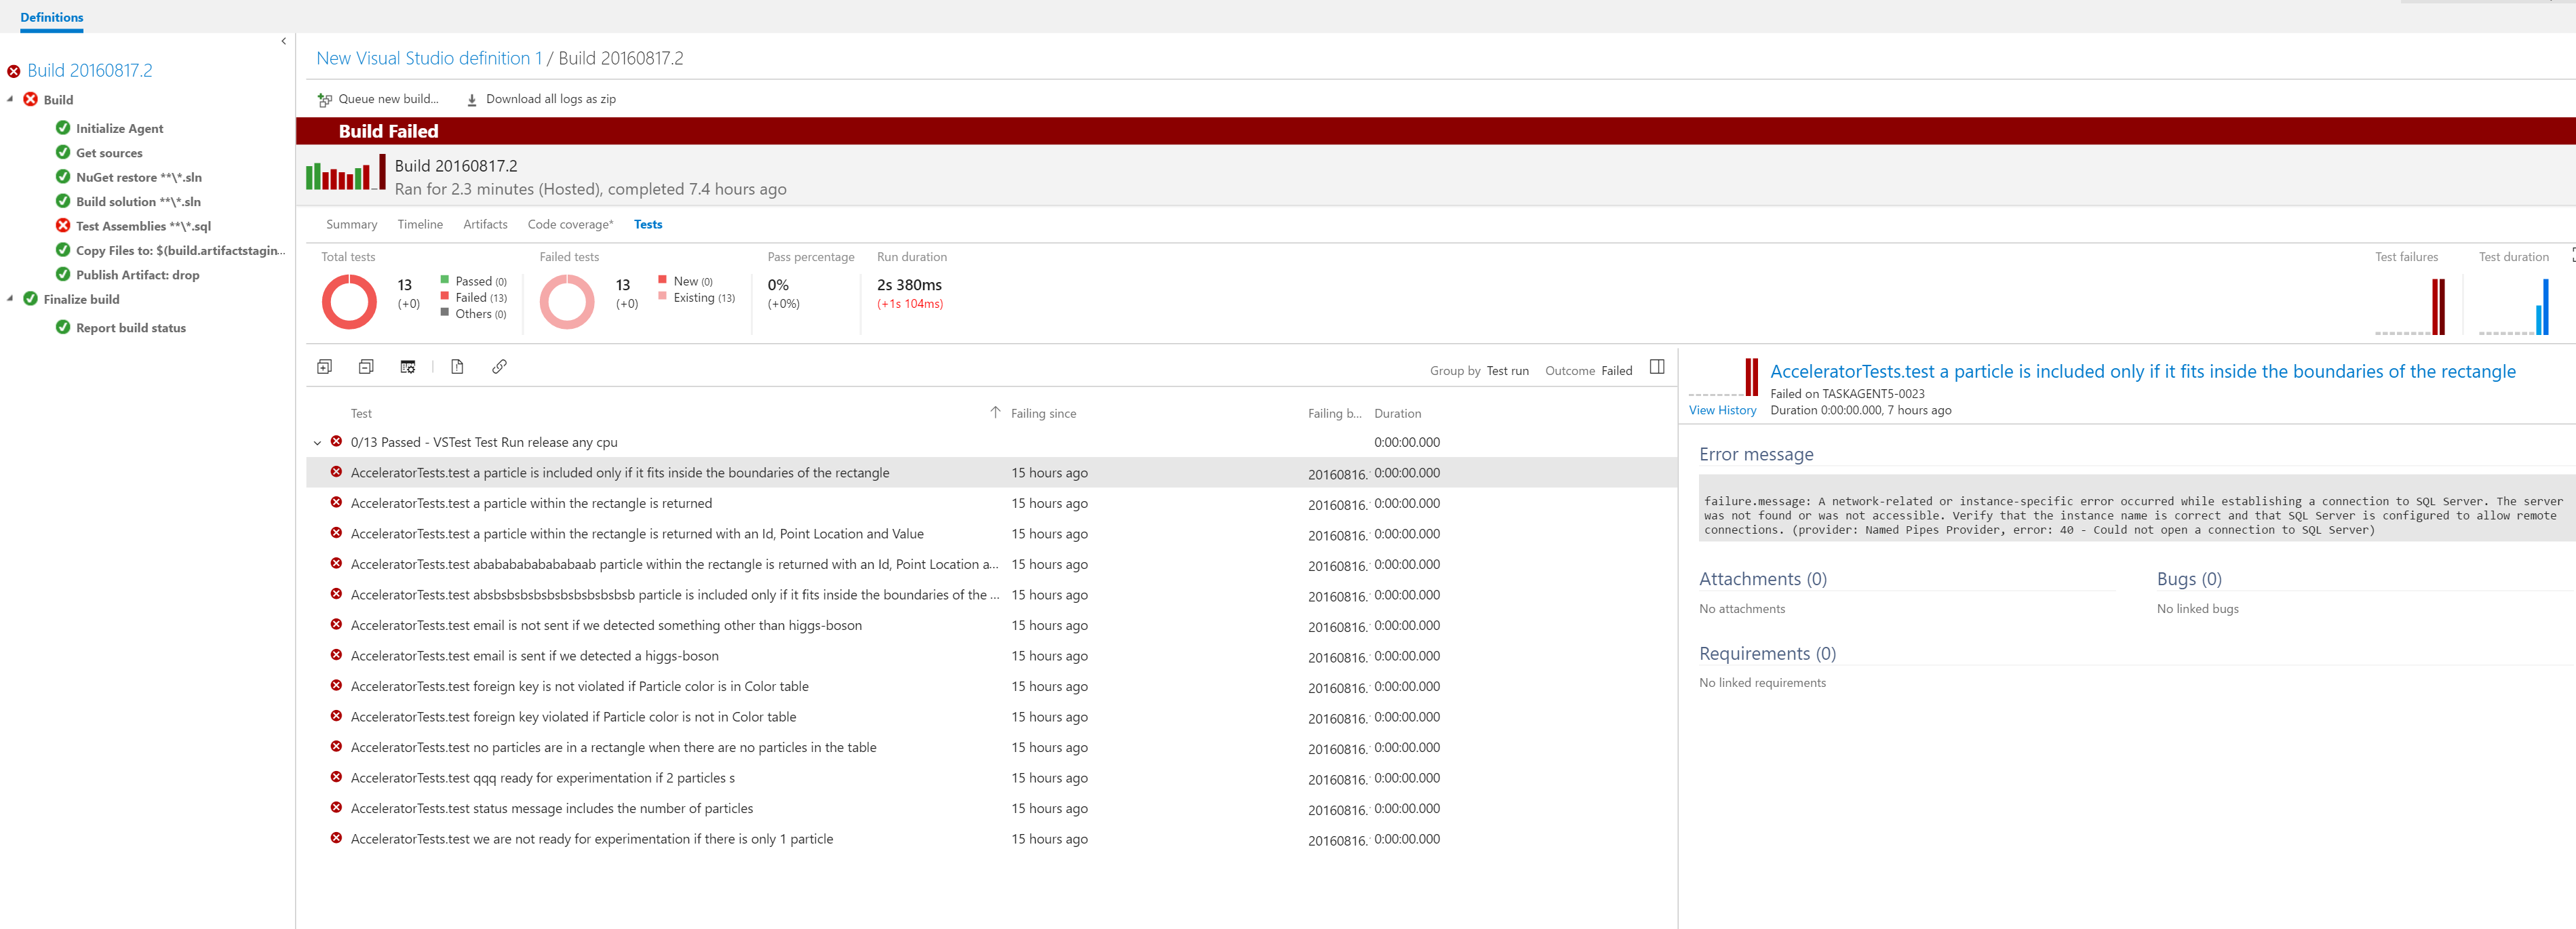Collapse the VSTest Test Run group
Image resolution: width=2576 pixels, height=929 pixels.
tap(317, 443)
